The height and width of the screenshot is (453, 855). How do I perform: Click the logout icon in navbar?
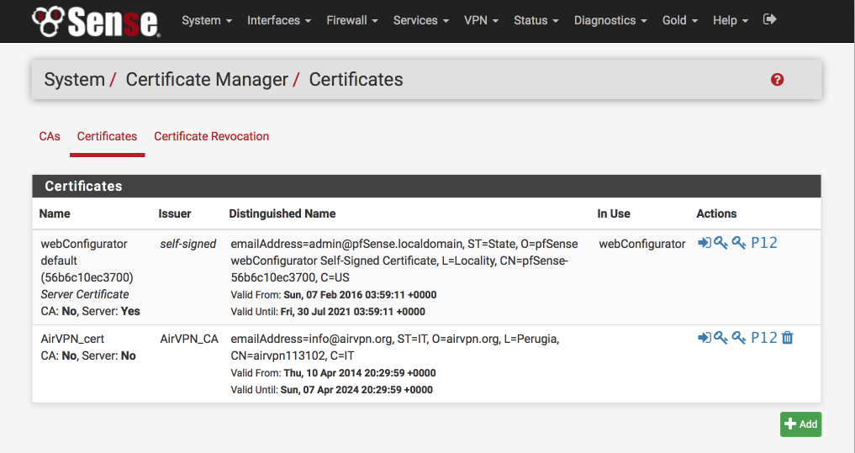pos(769,19)
